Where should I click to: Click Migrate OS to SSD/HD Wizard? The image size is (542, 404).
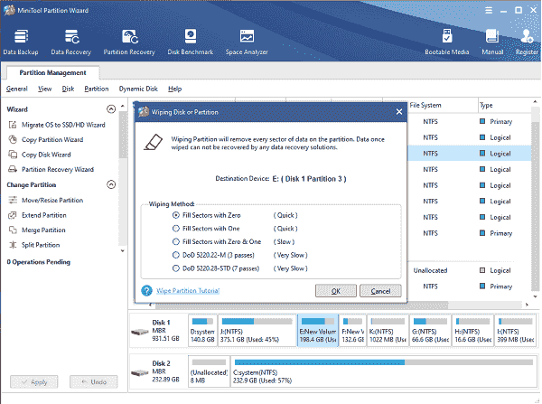tap(63, 124)
